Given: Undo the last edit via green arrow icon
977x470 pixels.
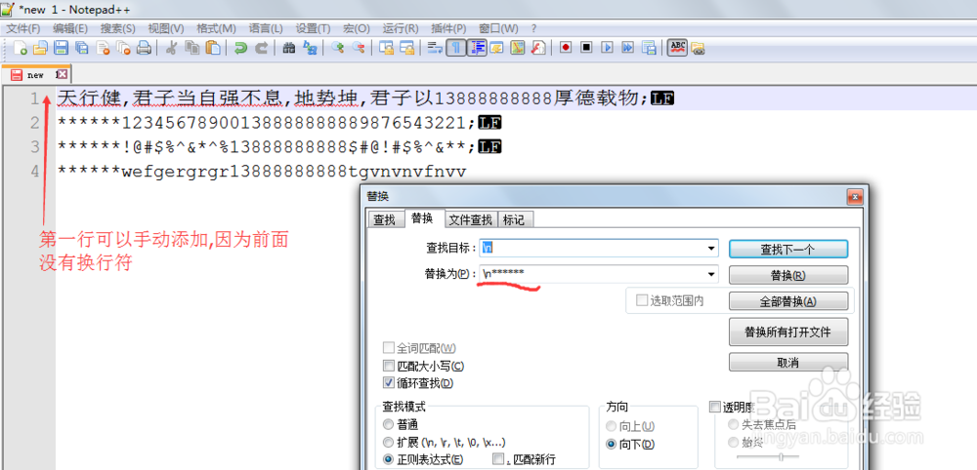Looking at the screenshot, I should click(240, 48).
